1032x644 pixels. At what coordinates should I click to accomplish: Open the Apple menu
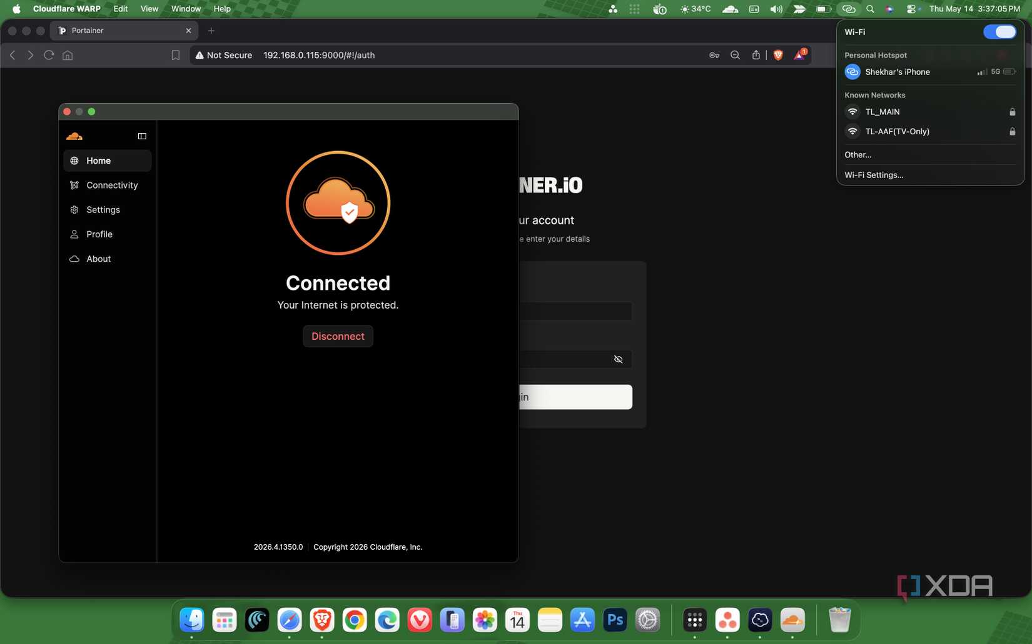pyautogui.click(x=16, y=9)
